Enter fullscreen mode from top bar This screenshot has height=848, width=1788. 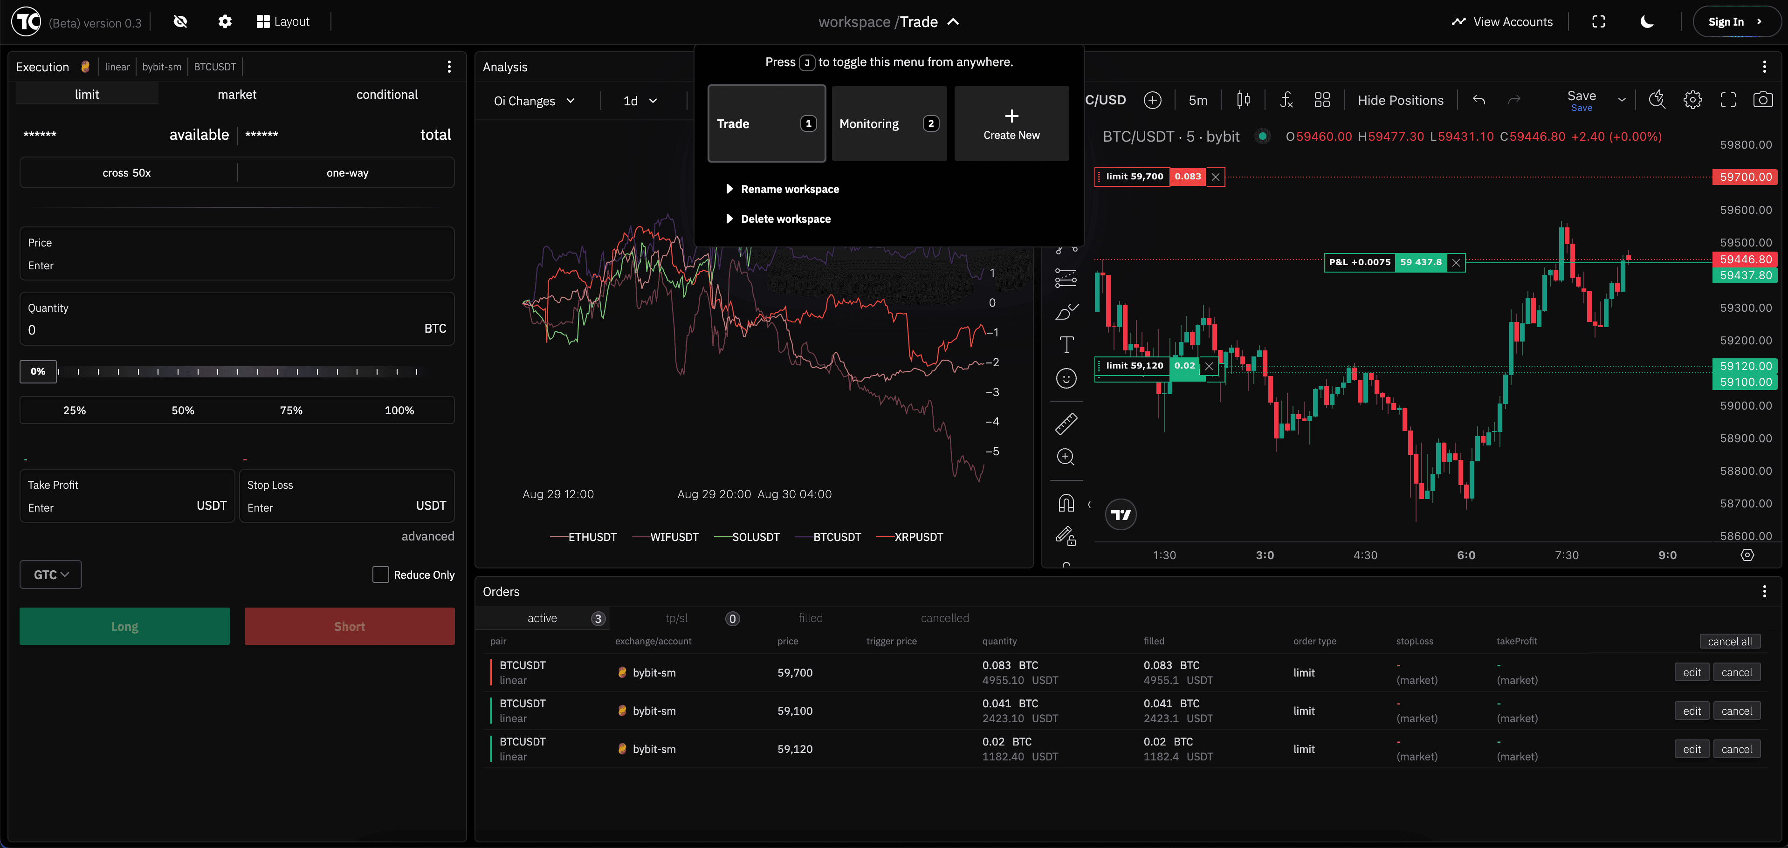coord(1598,21)
